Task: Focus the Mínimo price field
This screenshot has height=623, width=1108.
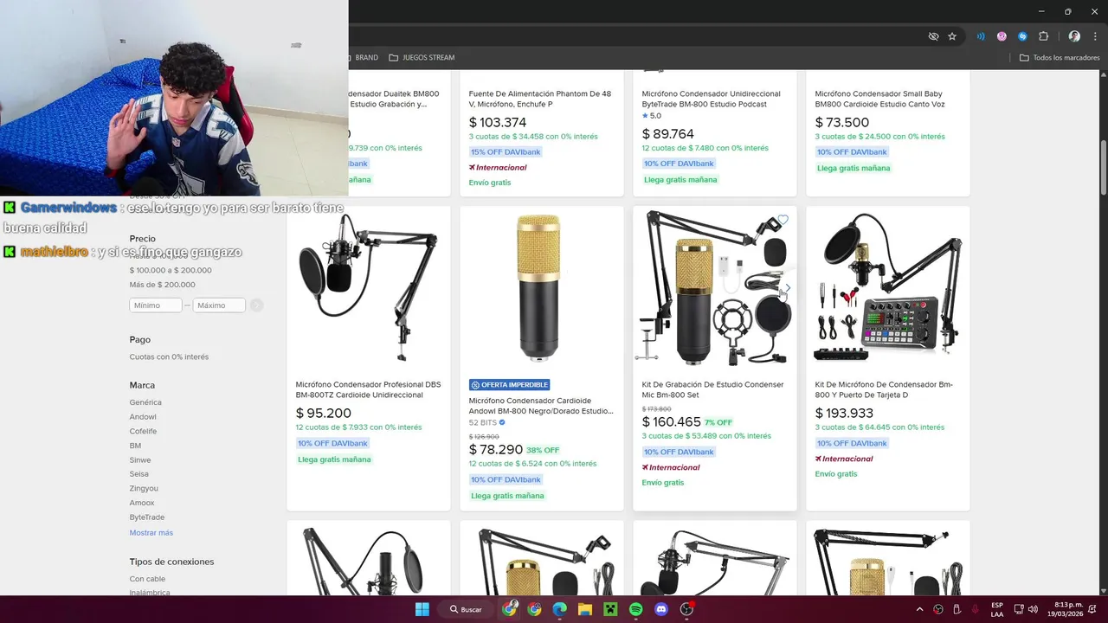Action: pos(156,305)
